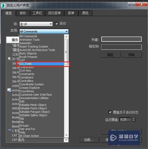Pick Brush Presets from the list
Image resolution: width=148 pixels, height=149 pixels.
(28, 57)
